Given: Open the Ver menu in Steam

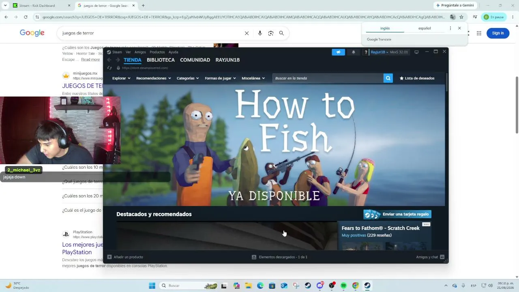Looking at the screenshot, I should [128, 52].
